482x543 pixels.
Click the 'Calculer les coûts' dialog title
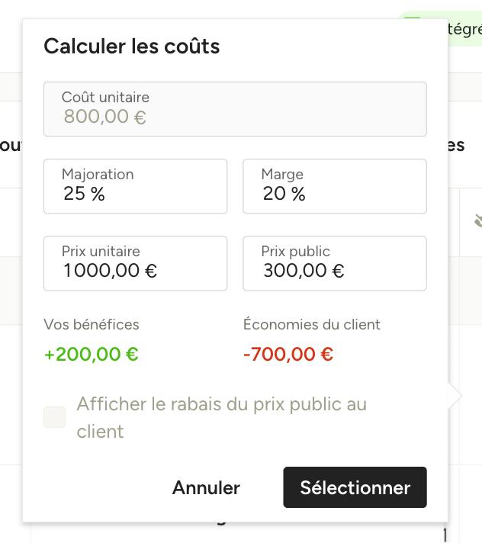coord(132,46)
